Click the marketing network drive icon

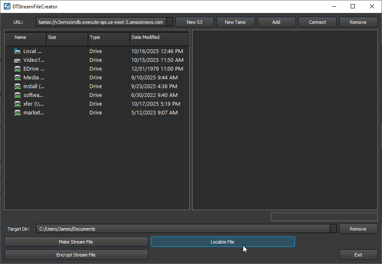[17, 113]
